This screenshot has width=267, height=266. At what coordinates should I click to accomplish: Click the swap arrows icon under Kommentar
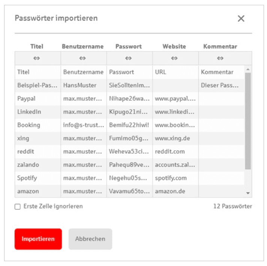(x=220, y=58)
